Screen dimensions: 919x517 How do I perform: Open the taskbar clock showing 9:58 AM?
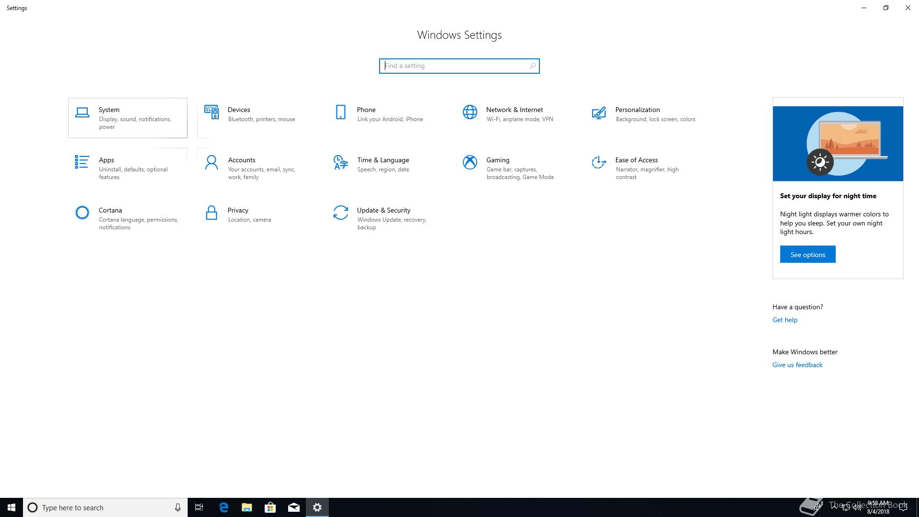[x=878, y=507]
